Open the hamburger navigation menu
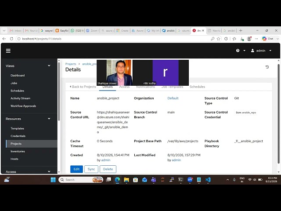 pos(8,51)
